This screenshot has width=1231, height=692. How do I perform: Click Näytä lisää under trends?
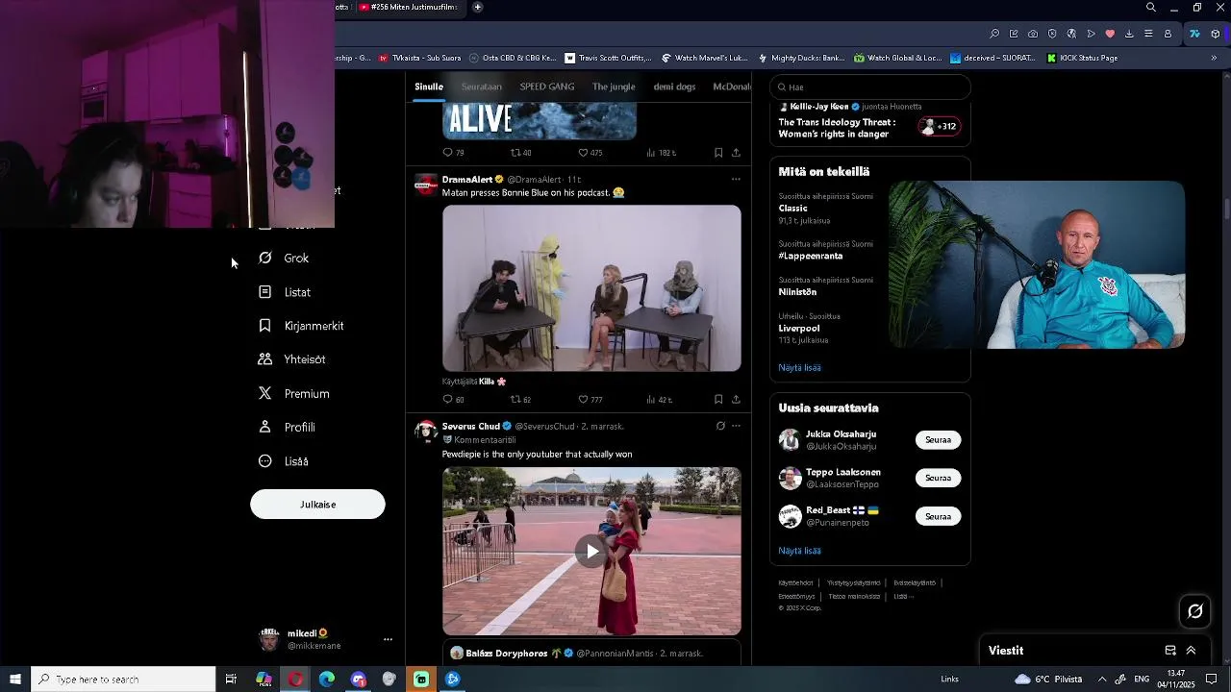click(x=799, y=367)
